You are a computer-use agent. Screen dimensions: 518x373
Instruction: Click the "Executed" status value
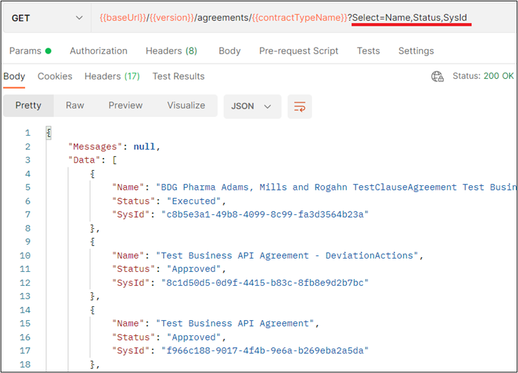194,201
